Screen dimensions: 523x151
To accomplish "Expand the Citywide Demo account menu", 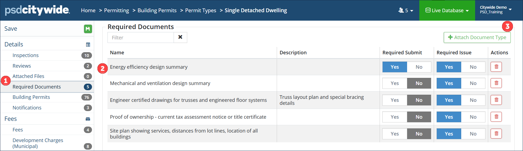I will pyautogui.click(x=495, y=10).
